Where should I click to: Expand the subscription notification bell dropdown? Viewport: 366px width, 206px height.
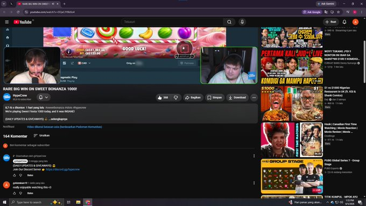[44, 97]
